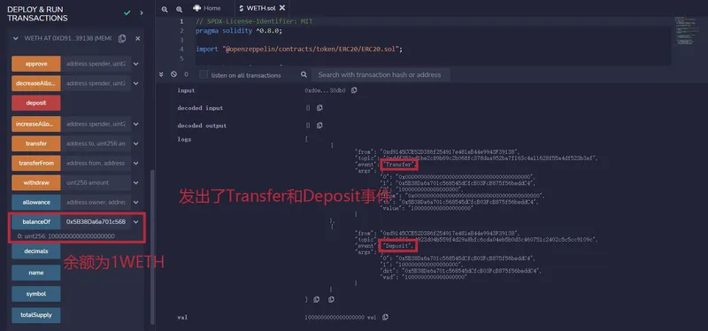Clear terminal with the circle-slash icon

coord(173,74)
